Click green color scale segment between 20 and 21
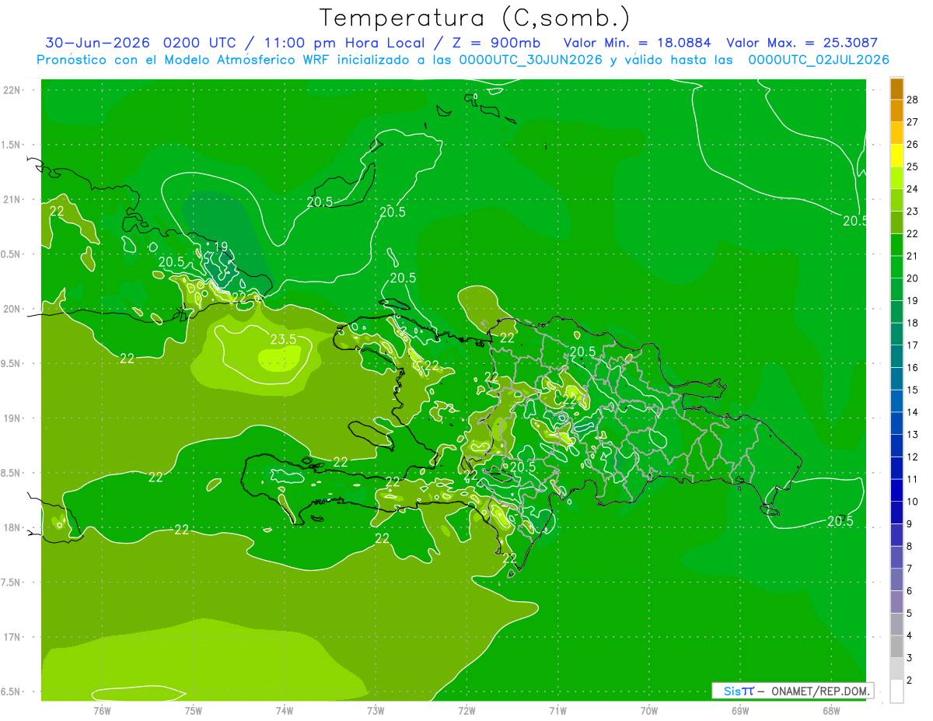This screenshot has height=721, width=933. click(896, 268)
